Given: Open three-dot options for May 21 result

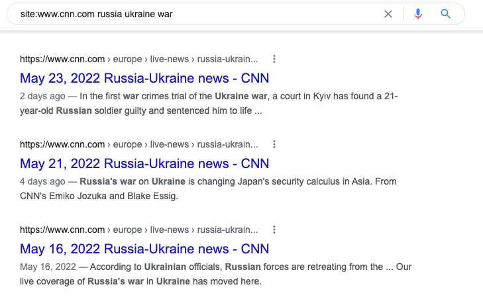Looking at the screenshot, I should click(274, 144).
